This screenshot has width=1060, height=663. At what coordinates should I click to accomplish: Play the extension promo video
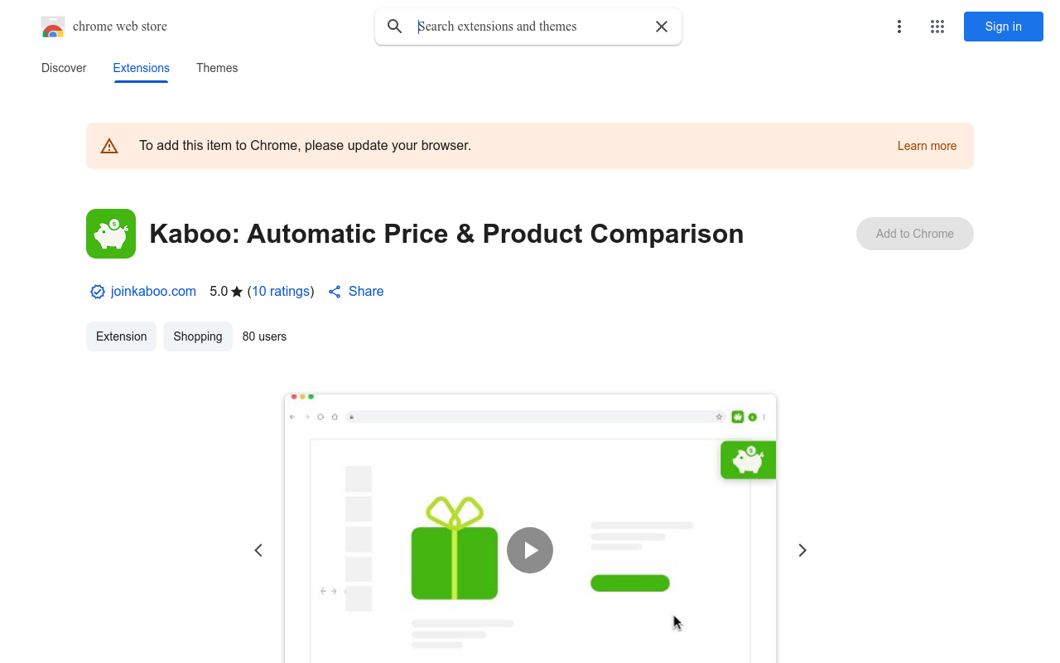530,549
